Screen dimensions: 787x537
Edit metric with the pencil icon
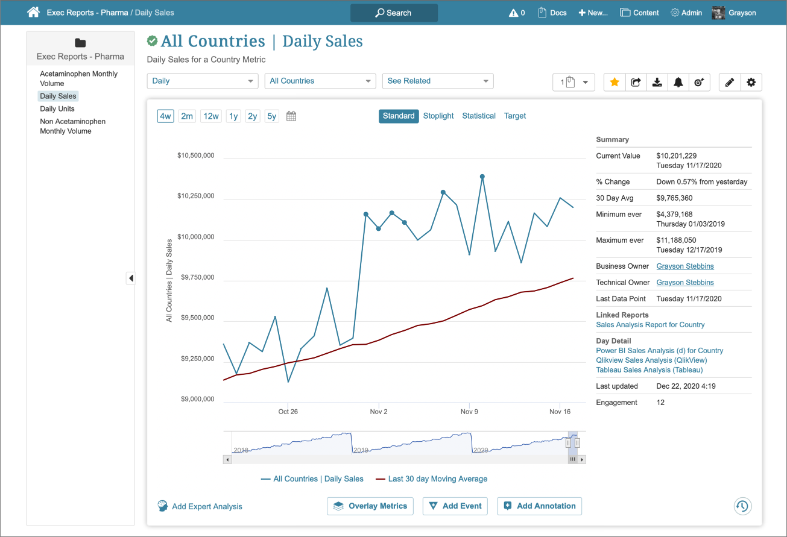pyautogui.click(x=730, y=83)
